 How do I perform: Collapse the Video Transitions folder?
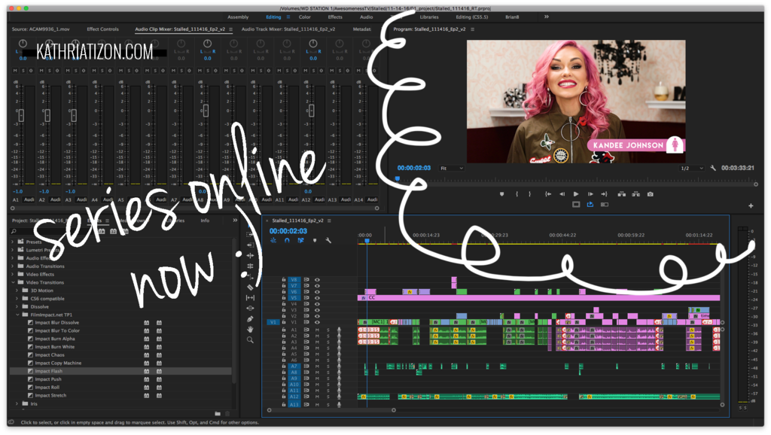[13, 282]
